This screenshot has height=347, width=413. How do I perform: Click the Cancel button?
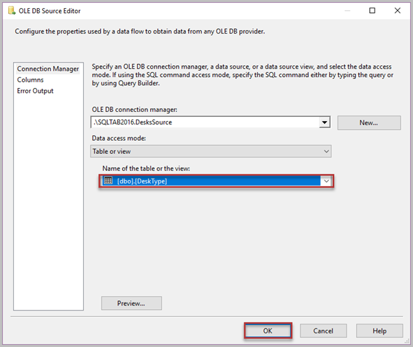tap(323, 331)
